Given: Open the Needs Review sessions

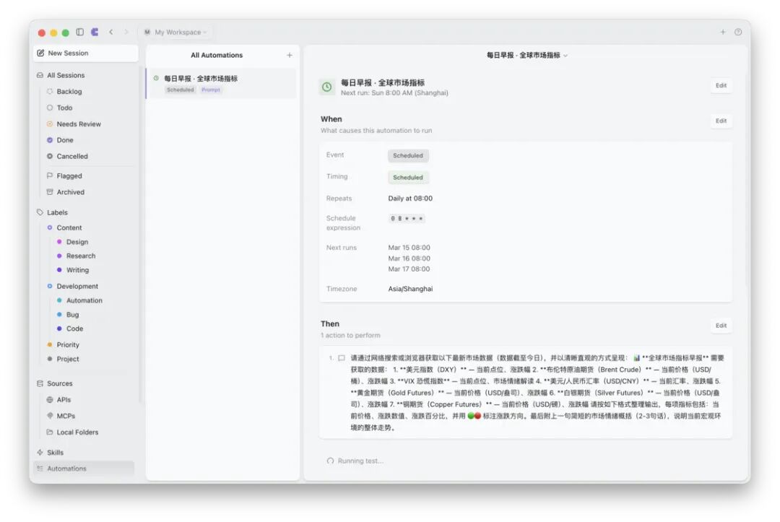Looking at the screenshot, I should click(79, 124).
